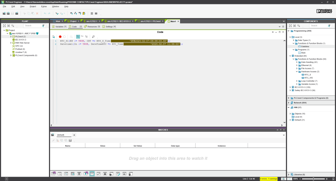Toggle the highlighted watches window button in bottom toolbar

pyautogui.click(x=92, y=174)
